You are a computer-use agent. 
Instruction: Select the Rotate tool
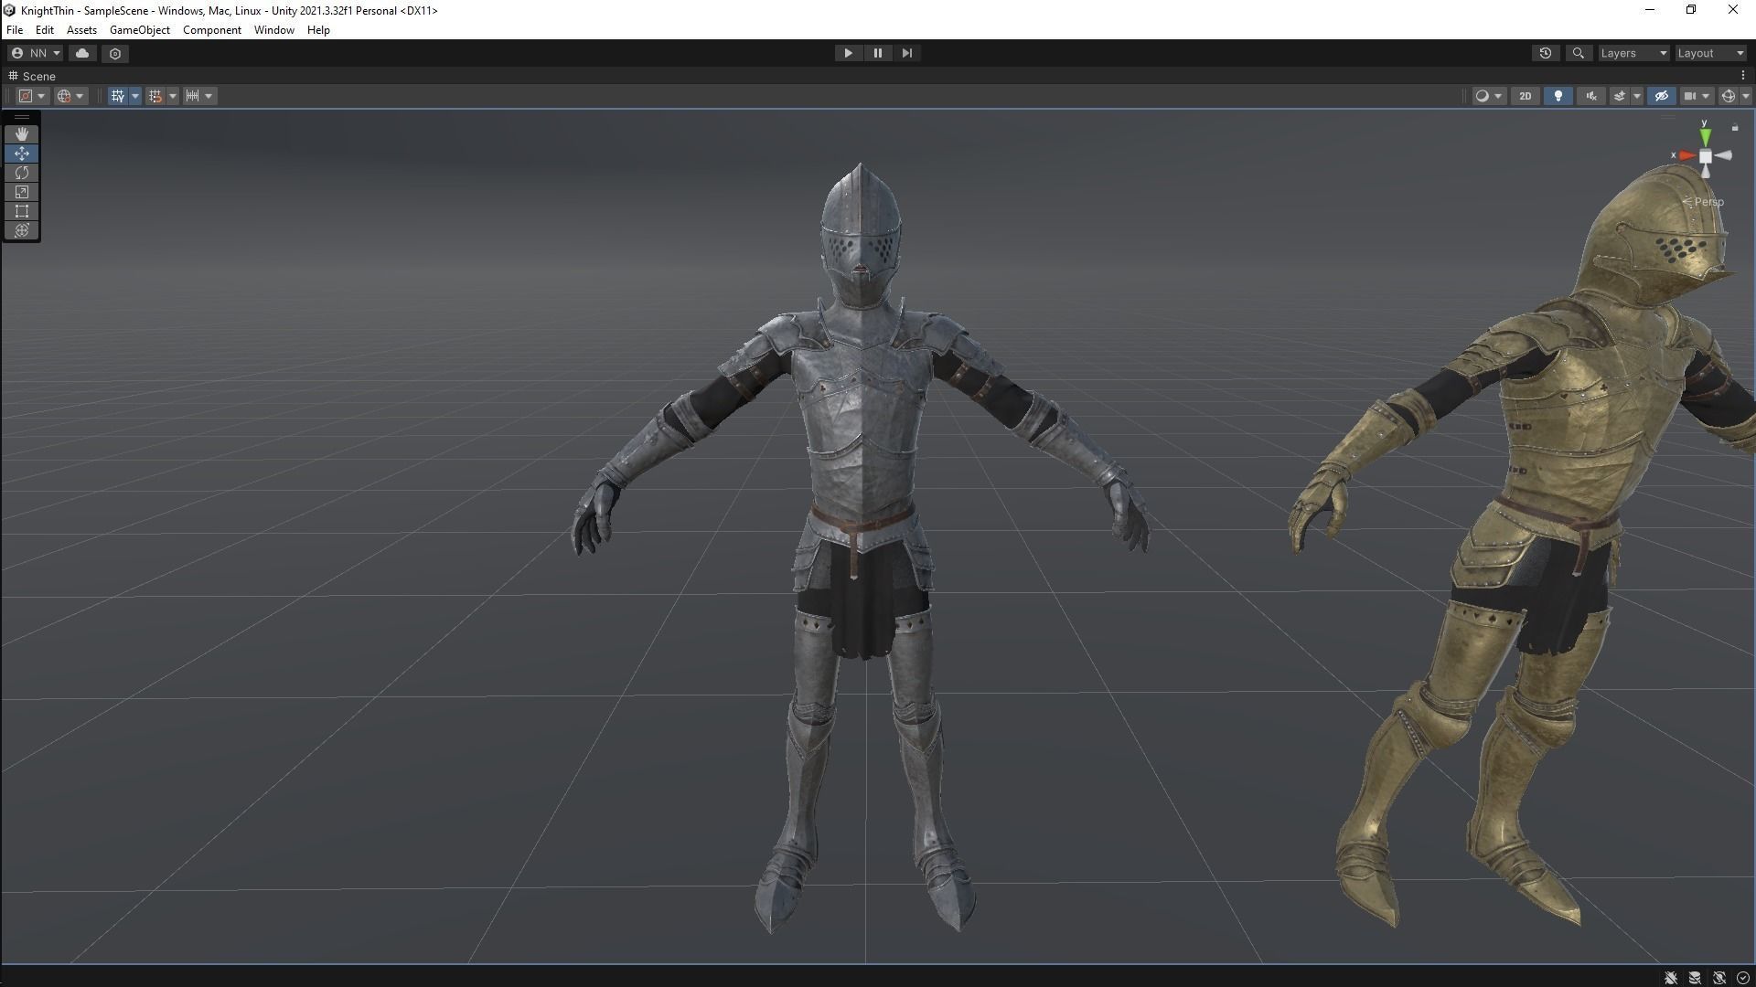[22, 173]
